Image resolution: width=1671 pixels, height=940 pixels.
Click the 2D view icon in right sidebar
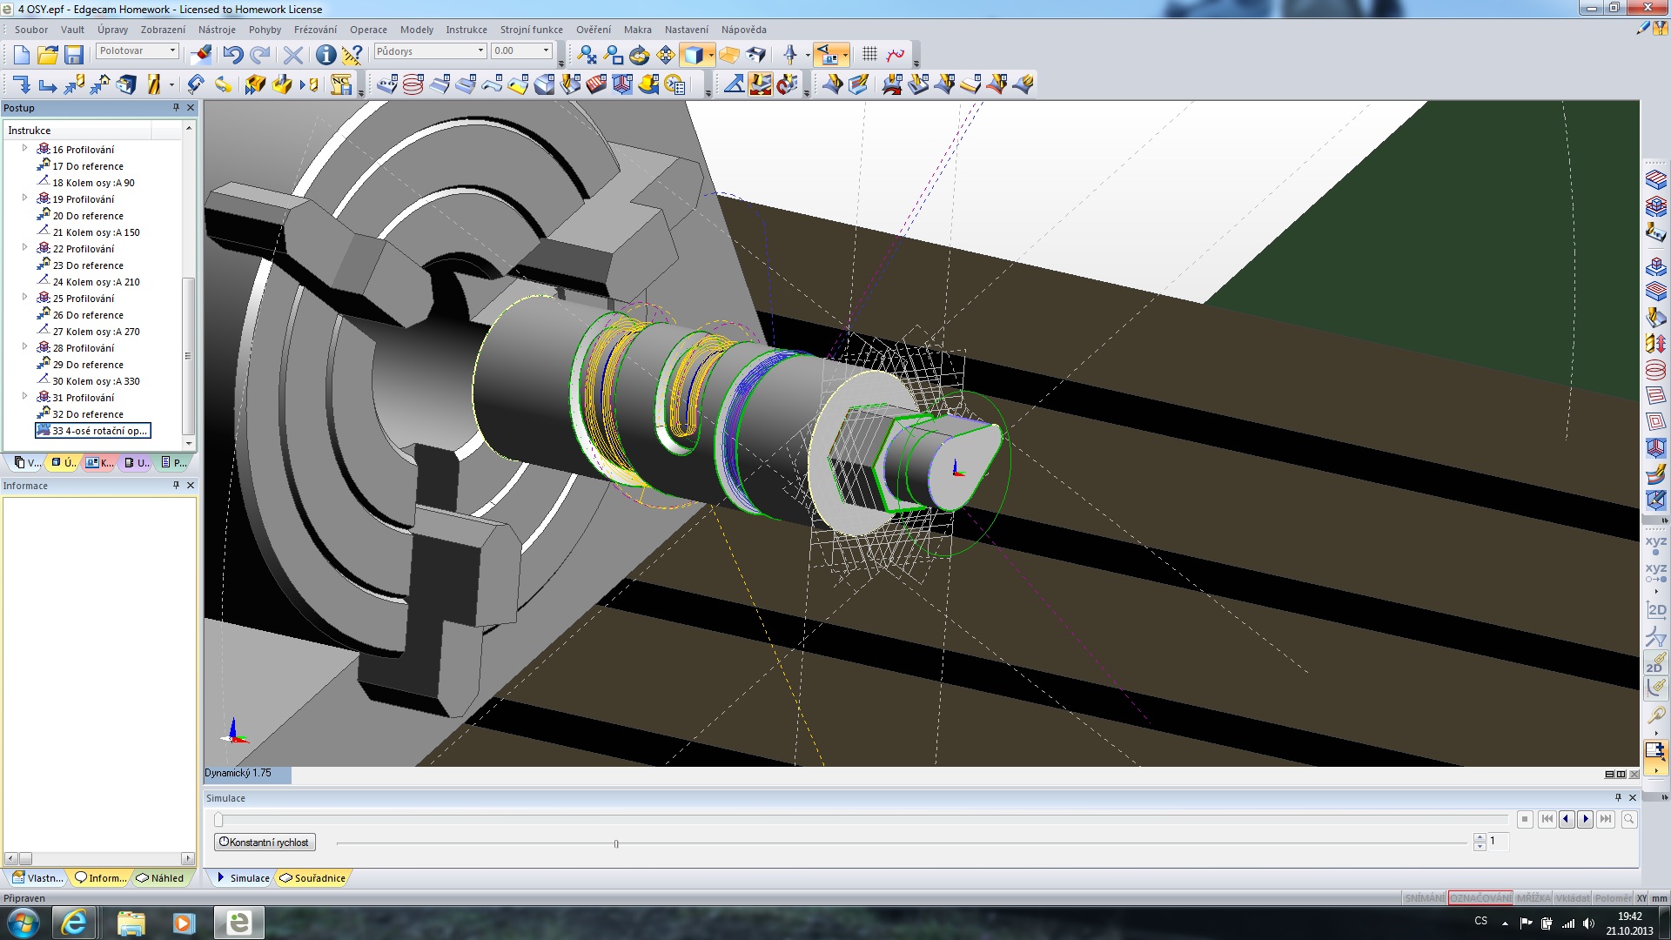point(1655,609)
